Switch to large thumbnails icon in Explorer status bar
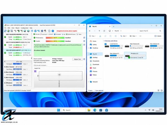The image size is (167, 125). tap(161, 91)
